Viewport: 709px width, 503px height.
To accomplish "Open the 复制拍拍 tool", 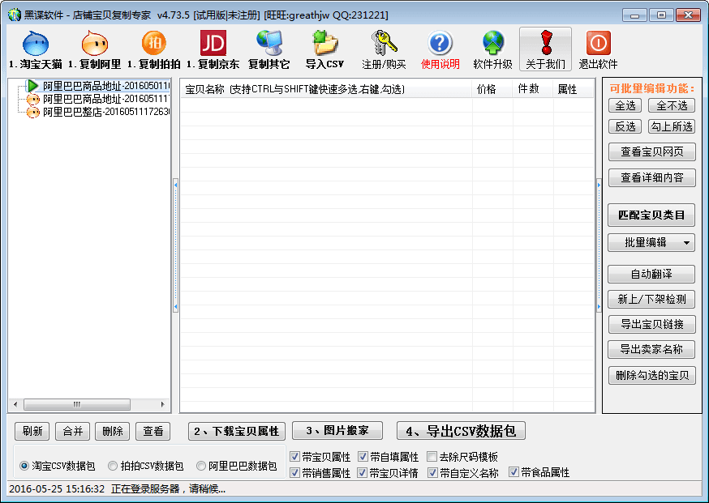I will pyautogui.click(x=153, y=44).
